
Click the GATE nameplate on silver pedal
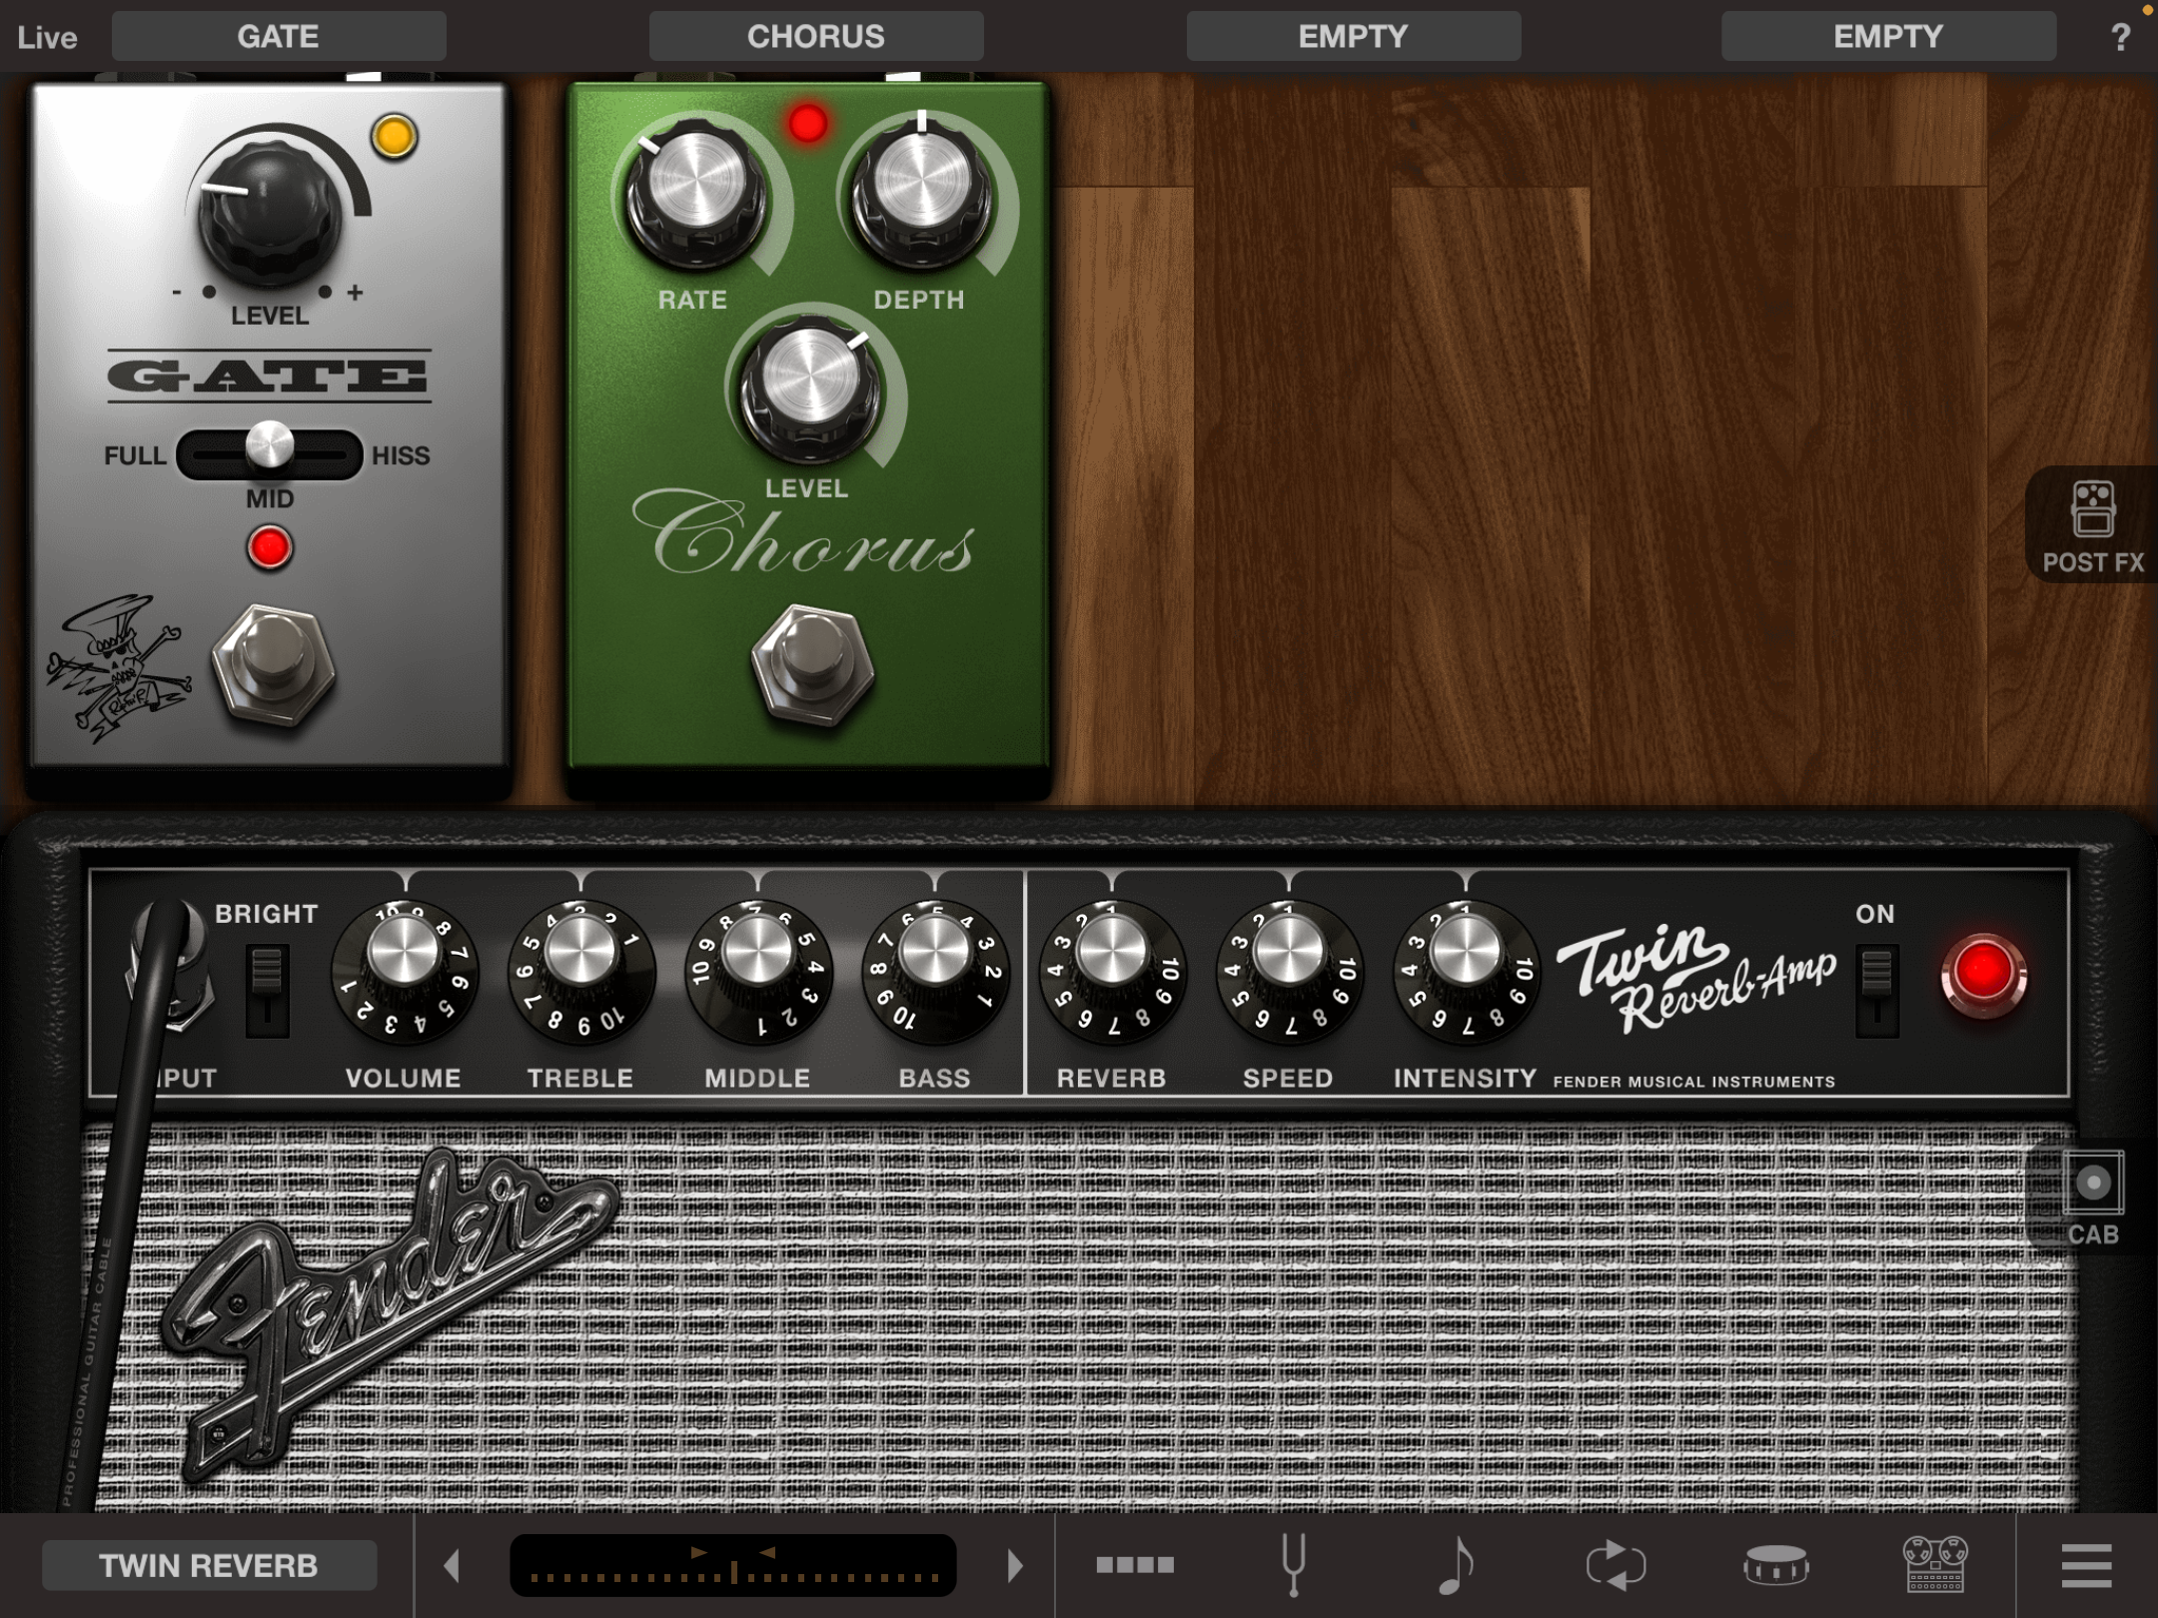click(269, 376)
